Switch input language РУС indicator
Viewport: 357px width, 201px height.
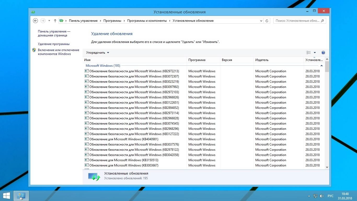click(331, 196)
